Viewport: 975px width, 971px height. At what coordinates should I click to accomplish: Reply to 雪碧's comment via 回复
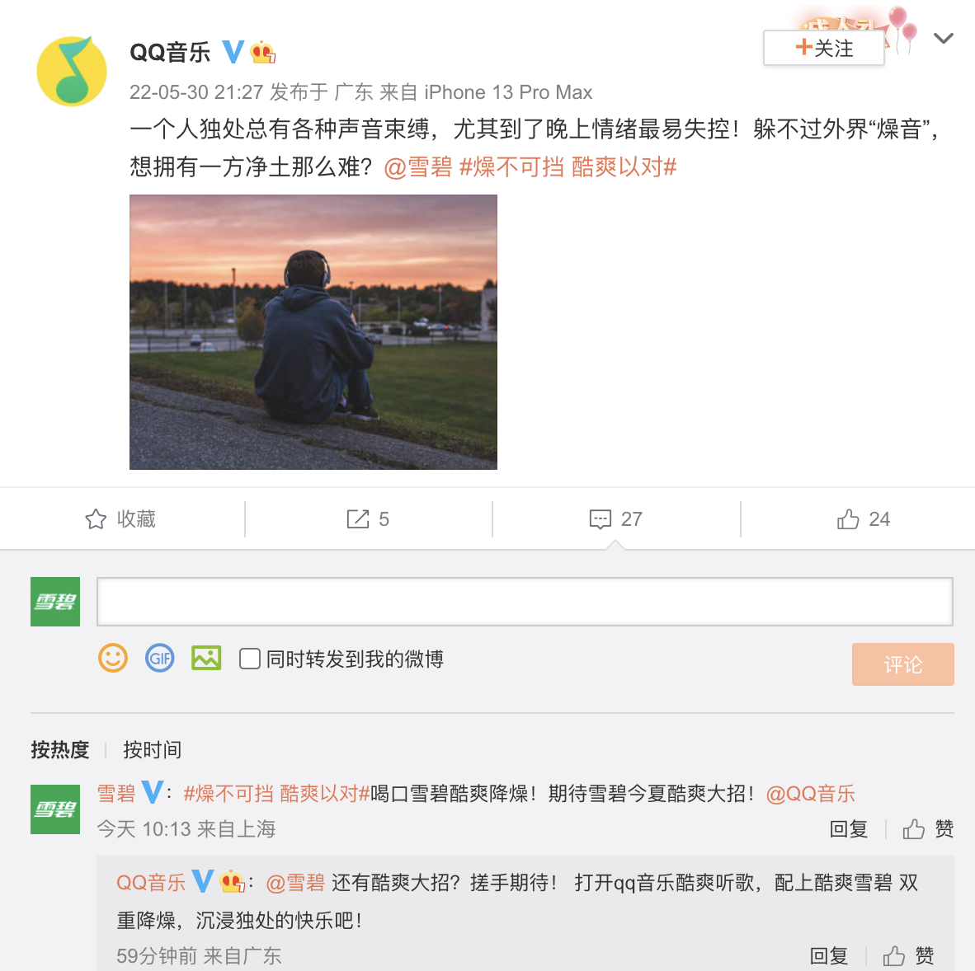tap(849, 828)
